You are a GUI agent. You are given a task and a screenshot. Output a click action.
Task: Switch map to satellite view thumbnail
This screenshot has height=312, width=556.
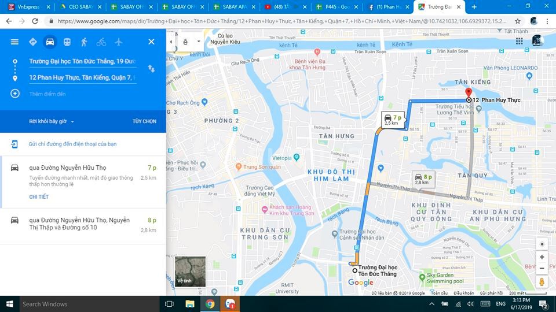point(190,271)
